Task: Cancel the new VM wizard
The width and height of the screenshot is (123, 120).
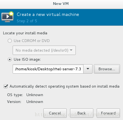Action: coord(55,113)
